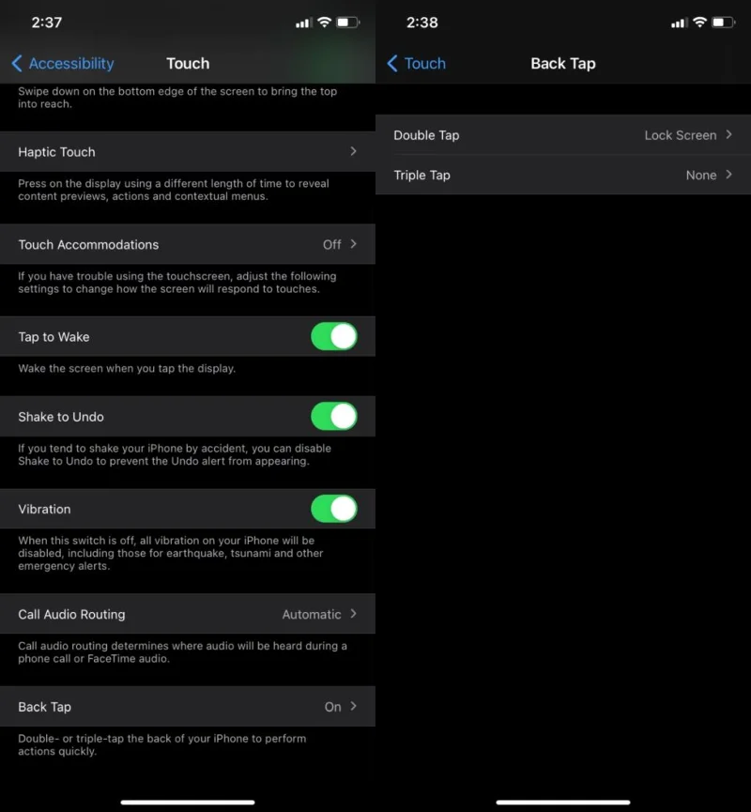Go back to Touch from Back Tap

(x=417, y=63)
